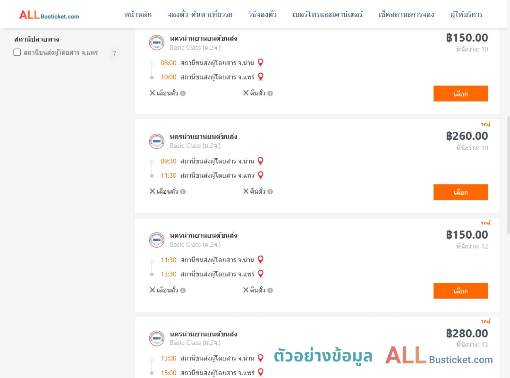This screenshot has height=378, width=510.
Task: Click สถานีปลายทาง filter heading
Action: pyautogui.click(x=37, y=39)
